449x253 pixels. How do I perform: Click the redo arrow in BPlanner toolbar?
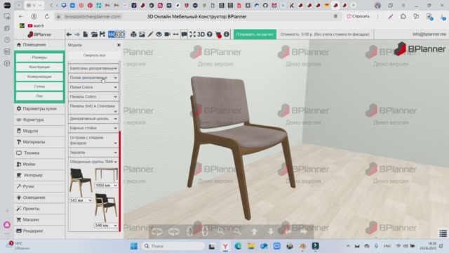77,34
